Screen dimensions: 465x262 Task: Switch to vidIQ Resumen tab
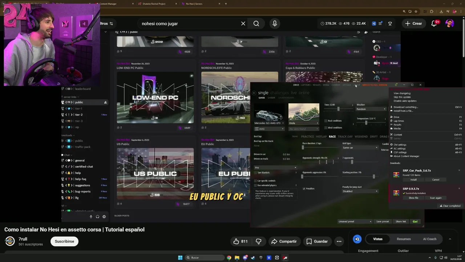pos(404,239)
